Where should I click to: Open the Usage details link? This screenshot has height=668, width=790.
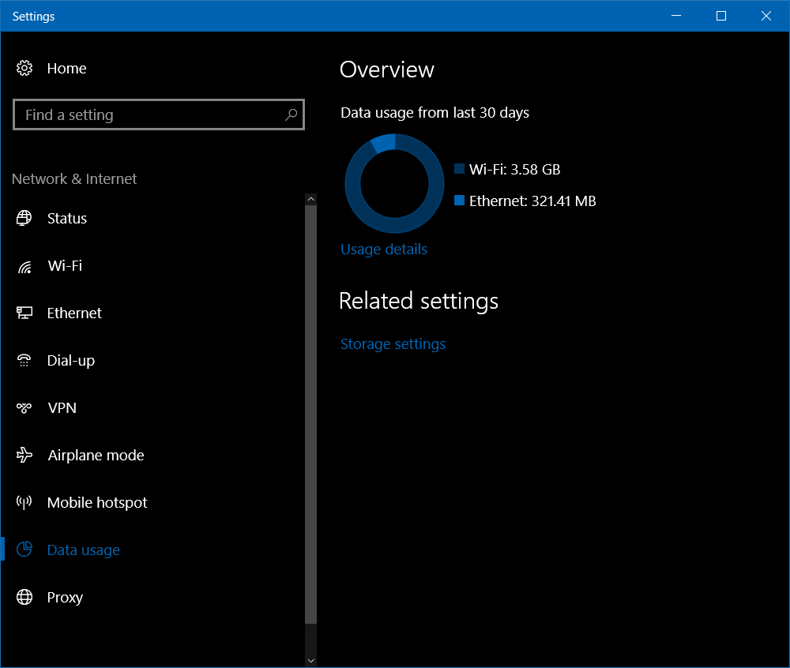coord(384,250)
